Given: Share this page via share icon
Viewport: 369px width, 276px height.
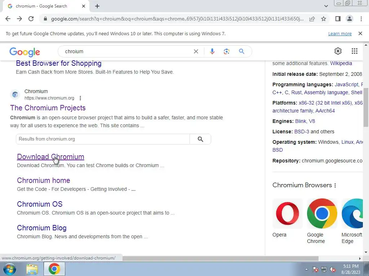Looking at the screenshot, I should tap(312, 19).
